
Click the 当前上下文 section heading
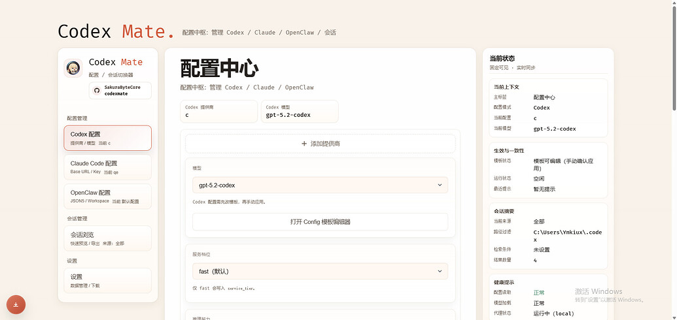(x=506, y=87)
